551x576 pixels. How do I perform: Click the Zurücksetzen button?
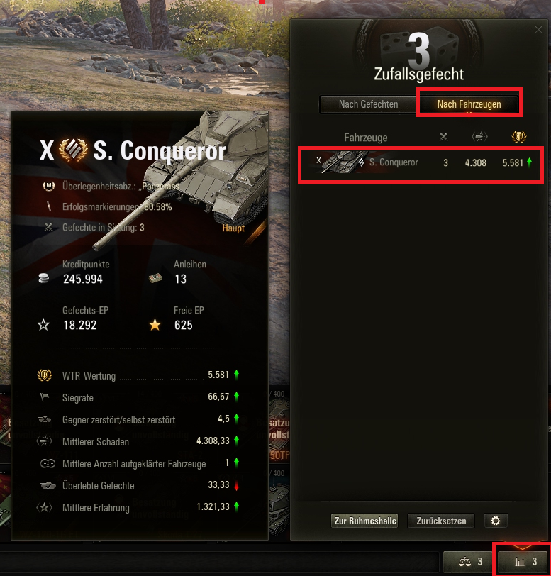click(x=441, y=521)
